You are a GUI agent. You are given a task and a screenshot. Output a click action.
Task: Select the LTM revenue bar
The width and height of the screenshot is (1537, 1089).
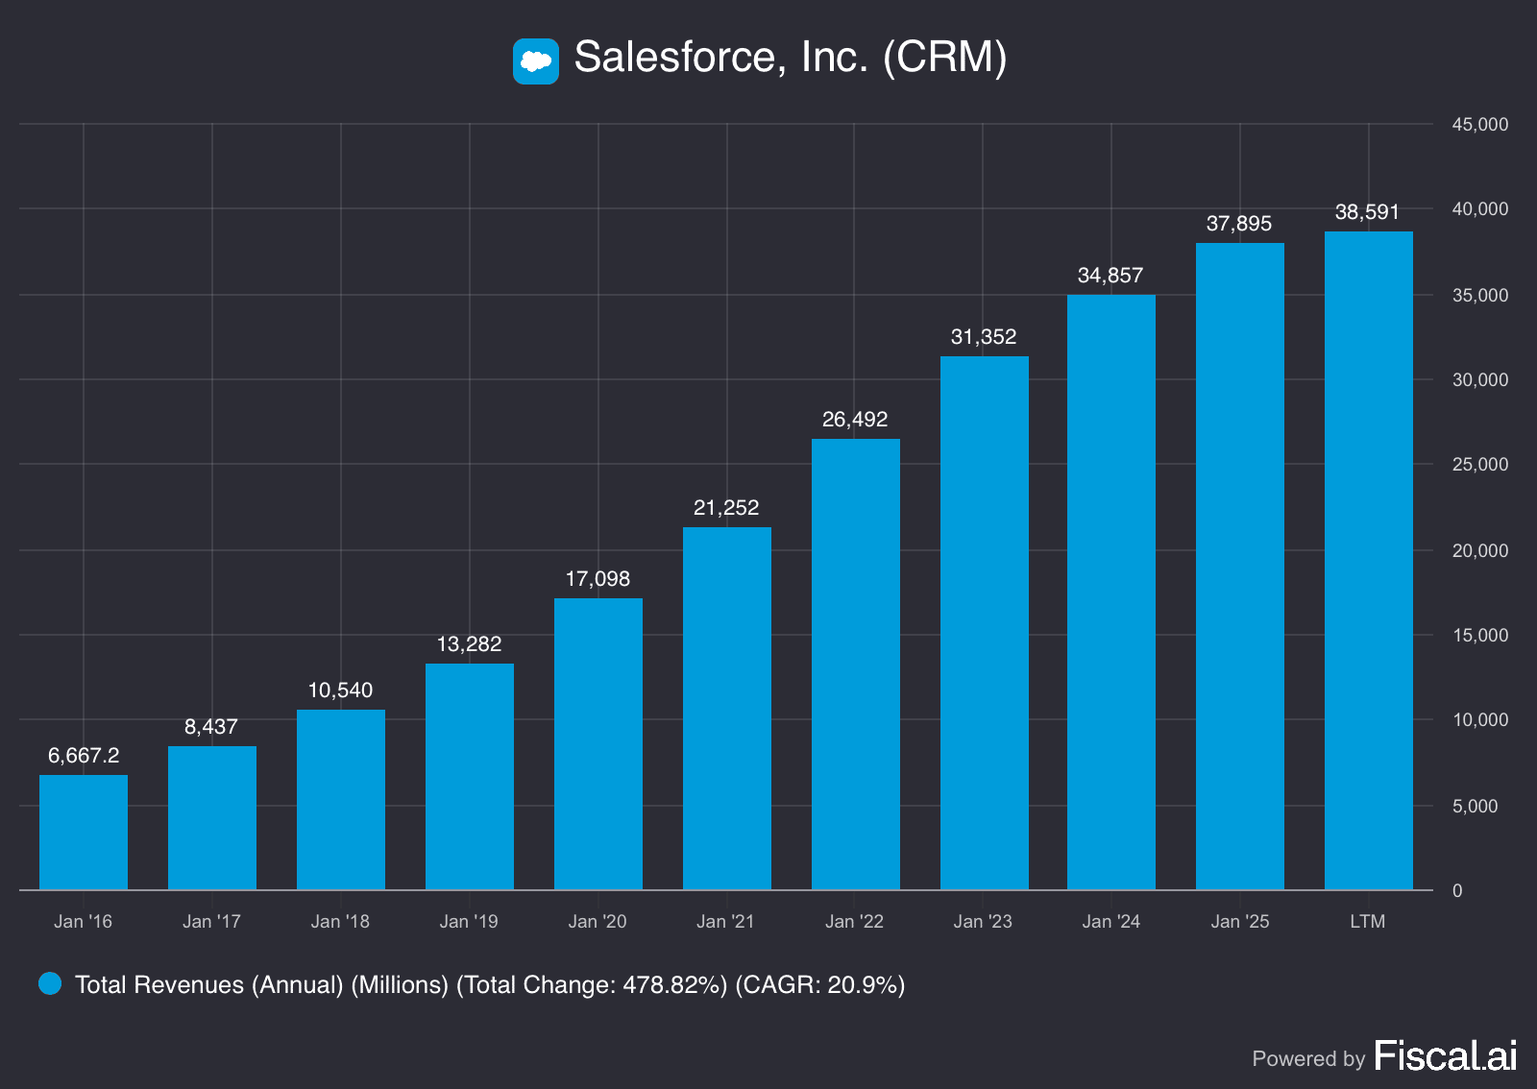[x=1369, y=561]
